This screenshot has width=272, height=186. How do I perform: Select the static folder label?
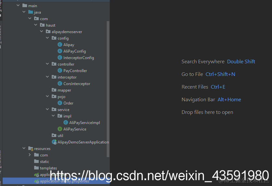[x=45, y=162]
